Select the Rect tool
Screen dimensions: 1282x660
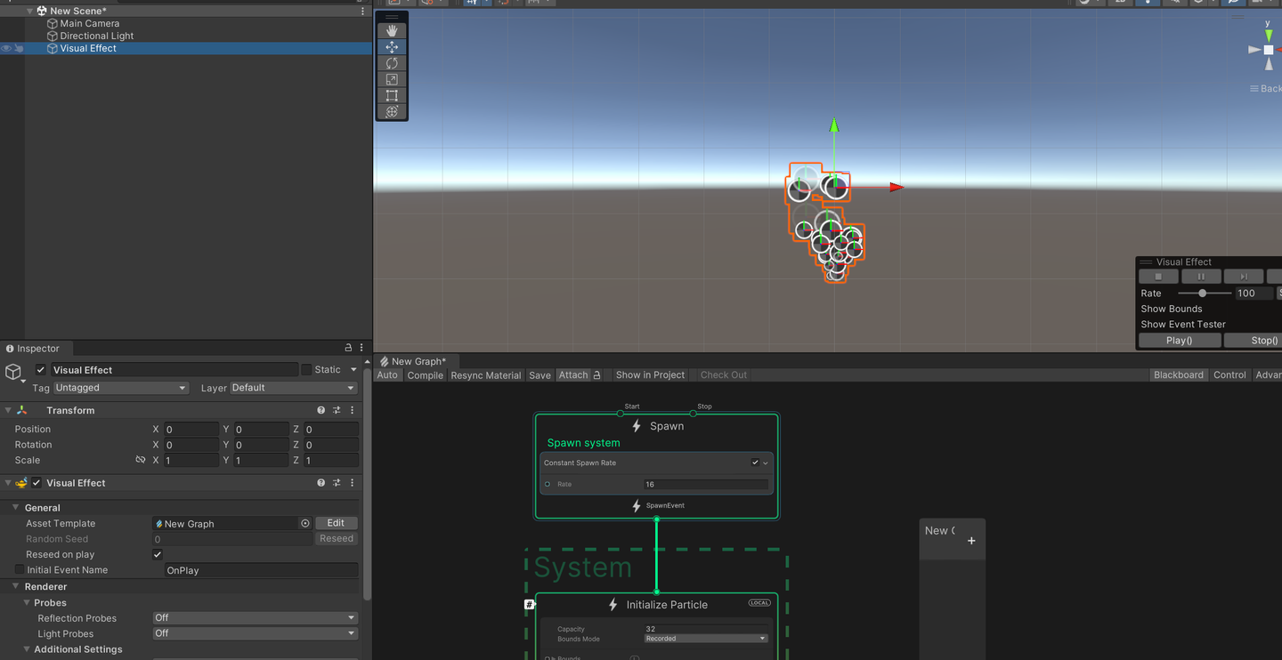tap(392, 95)
